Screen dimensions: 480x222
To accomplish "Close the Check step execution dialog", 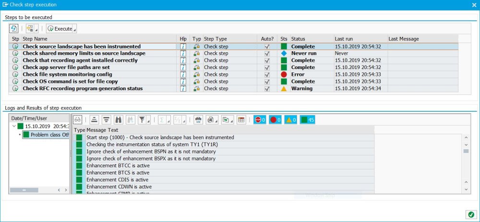I will tap(474, 5).
